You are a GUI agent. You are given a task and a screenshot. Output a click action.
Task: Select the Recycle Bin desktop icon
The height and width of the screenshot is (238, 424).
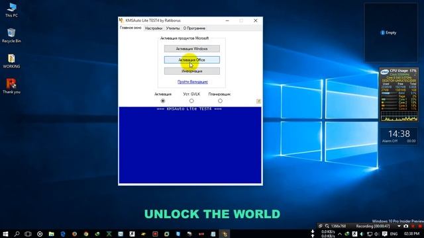(11, 35)
